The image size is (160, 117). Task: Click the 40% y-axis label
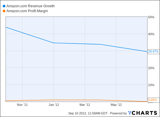(x=151, y=34)
